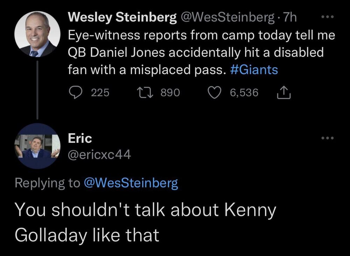Viewport: 350px width, 256px height.
Task: Tap the retweet arrows icon
Action: pyautogui.click(x=145, y=92)
